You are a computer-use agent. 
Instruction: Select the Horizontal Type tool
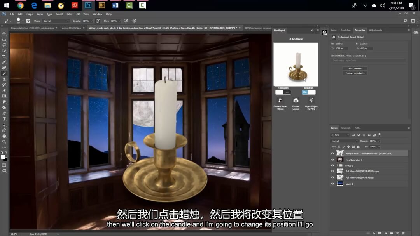pos(4,119)
